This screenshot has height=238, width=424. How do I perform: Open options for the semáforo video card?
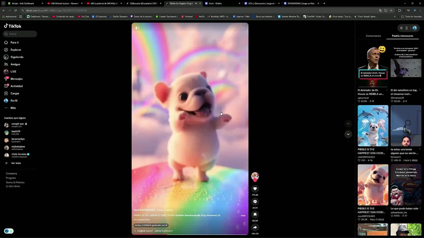[420, 90]
